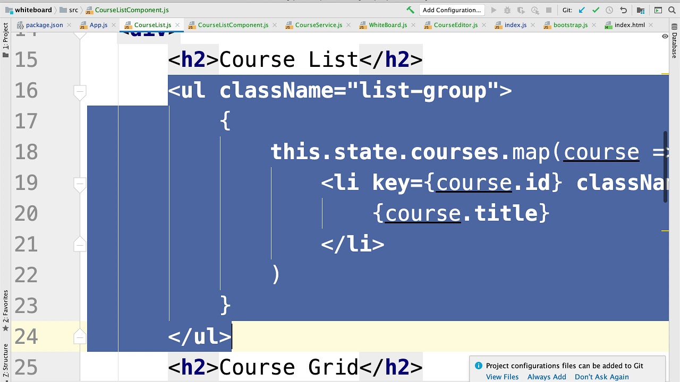This screenshot has height=382, width=680.
Task: Click Always Add in Git notification
Action: [x=547, y=377]
